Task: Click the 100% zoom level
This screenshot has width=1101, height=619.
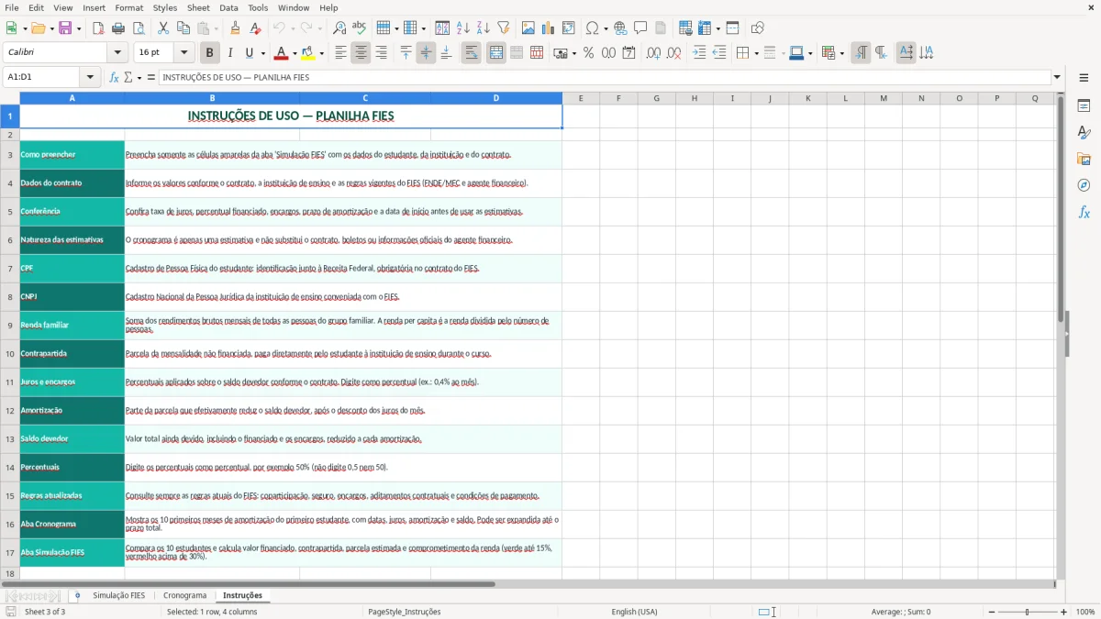Action: 1085,612
